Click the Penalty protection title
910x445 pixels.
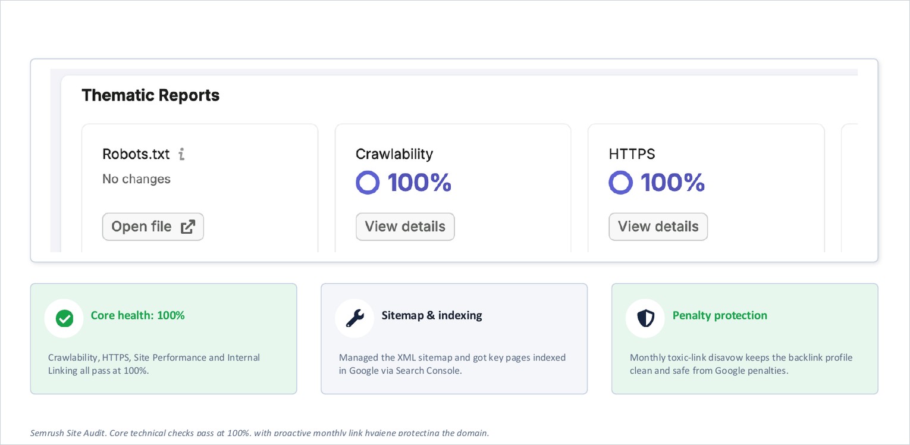[720, 315]
